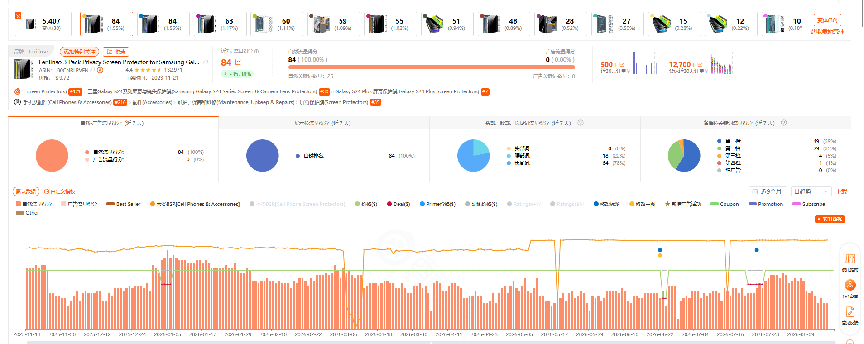Toggle Promotion legend series

pos(766,204)
